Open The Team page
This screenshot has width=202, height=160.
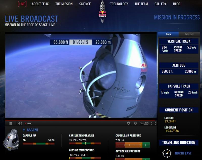point(141,4)
